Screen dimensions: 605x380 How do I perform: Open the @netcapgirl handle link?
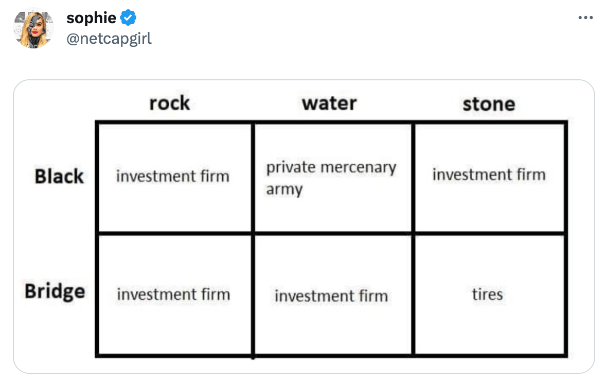[109, 38]
